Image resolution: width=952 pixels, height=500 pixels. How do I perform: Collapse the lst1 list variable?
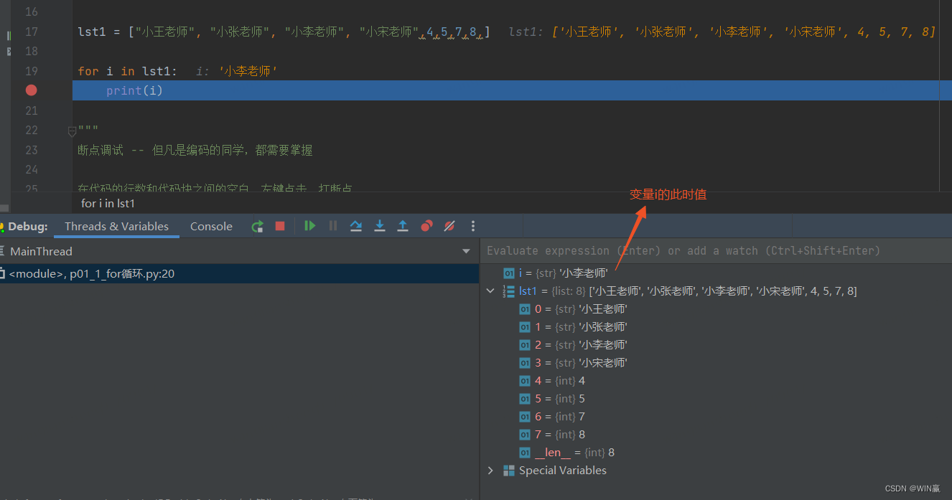point(490,291)
